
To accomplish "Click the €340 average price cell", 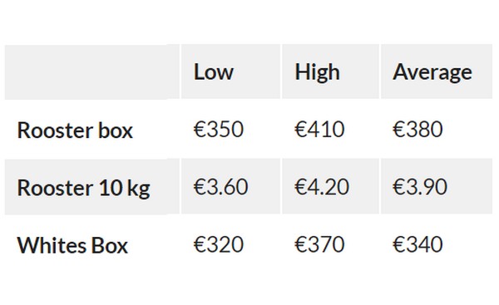I will 417,244.
